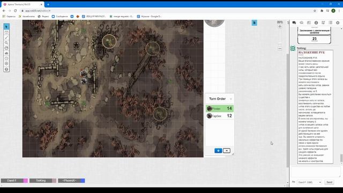Activate the Zoom magnifier tool
The width and height of the screenshot is (343, 193).
click(6, 43)
